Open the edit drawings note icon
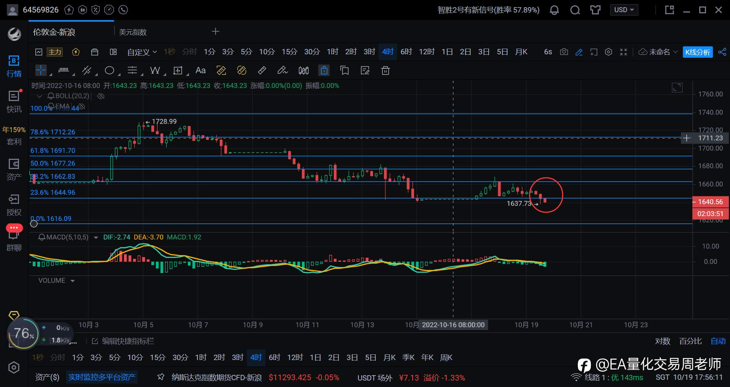730x387 pixels. click(x=365, y=70)
